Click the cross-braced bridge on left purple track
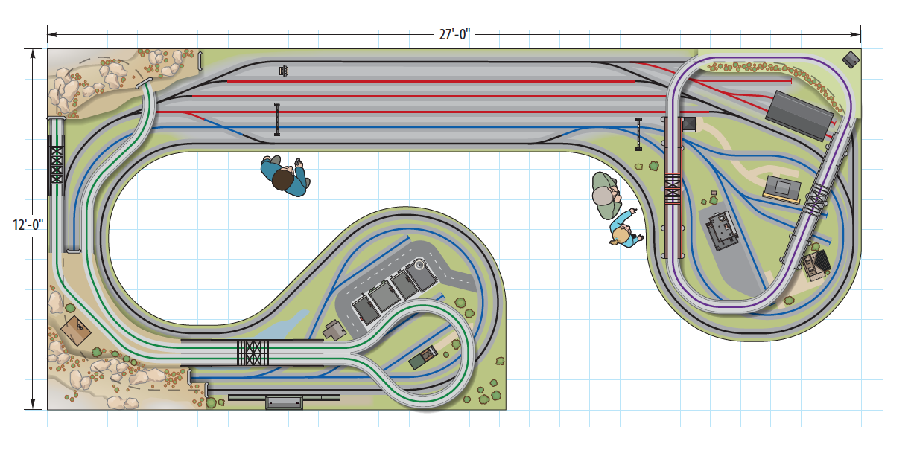This screenshot has height=453, width=914. [673, 187]
